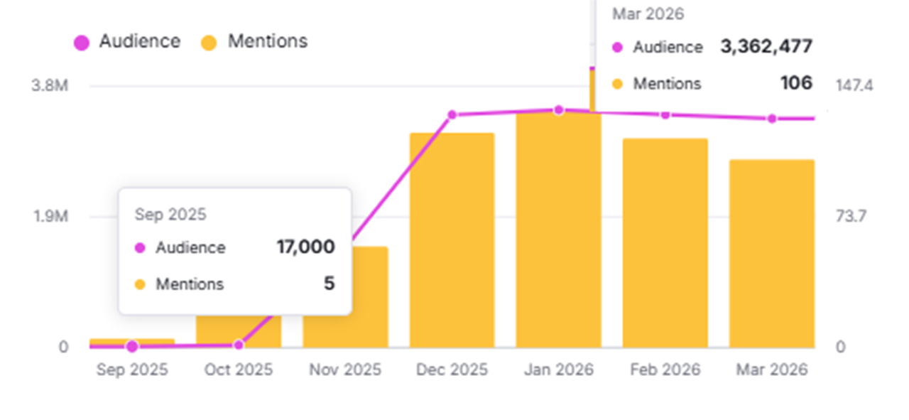Toggle the Mentions series in the legend
909x420 pixels.
267,41
